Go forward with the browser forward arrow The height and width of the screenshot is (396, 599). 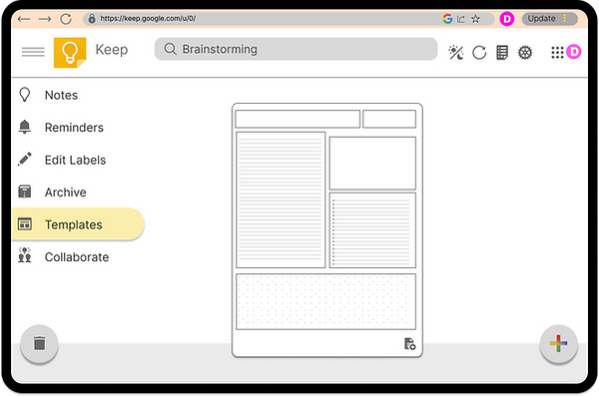tap(45, 19)
